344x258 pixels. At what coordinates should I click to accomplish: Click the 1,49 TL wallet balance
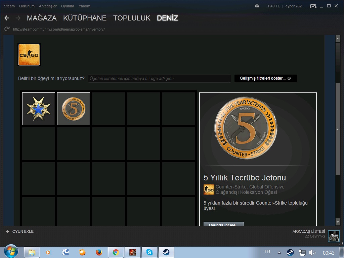pyautogui.click(x=273, y=6)
